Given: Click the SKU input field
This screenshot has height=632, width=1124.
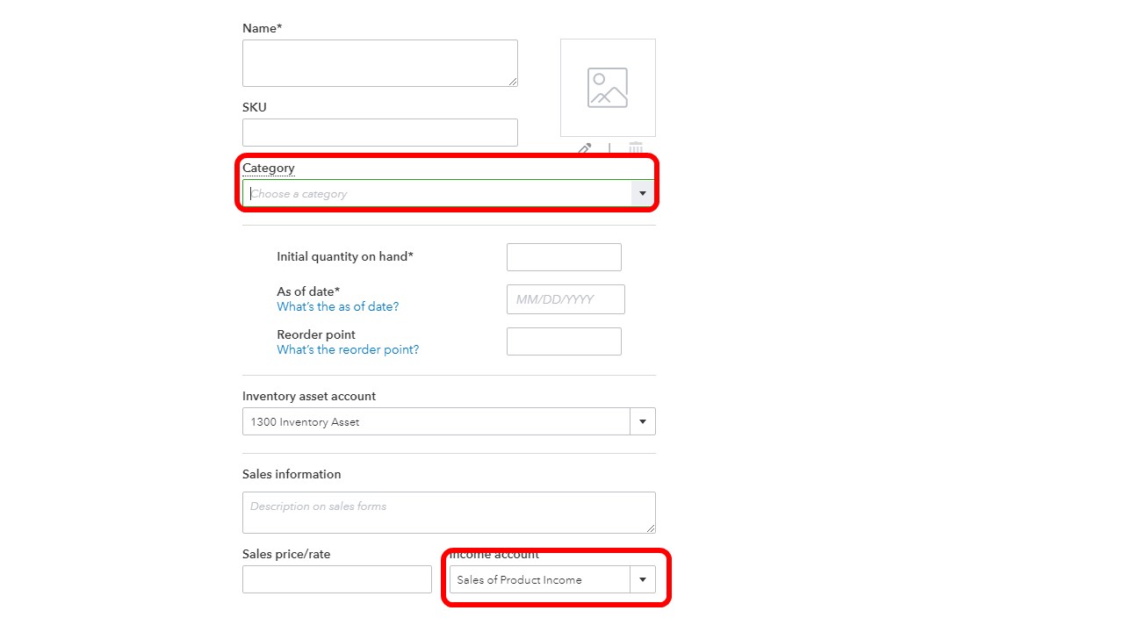Looking at the screenshot, I should (379, 132).
